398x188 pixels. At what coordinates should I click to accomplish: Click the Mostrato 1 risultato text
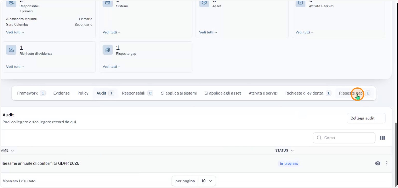[x=19, y=181]
